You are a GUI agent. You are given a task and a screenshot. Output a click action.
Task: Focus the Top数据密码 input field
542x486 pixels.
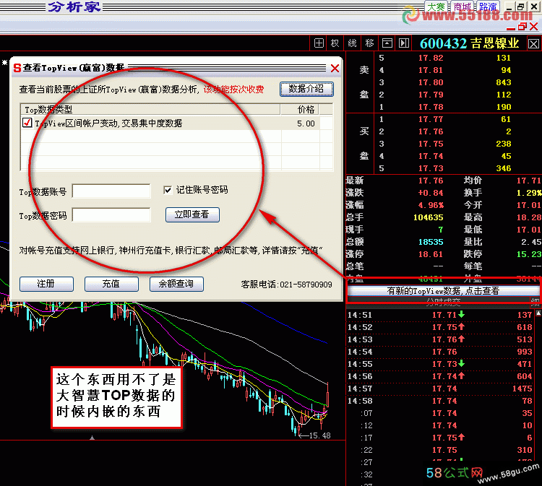pyautogui.click(x=111, y=215)
